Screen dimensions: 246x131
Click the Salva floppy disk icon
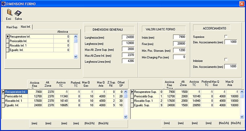(x=18, y=13)
